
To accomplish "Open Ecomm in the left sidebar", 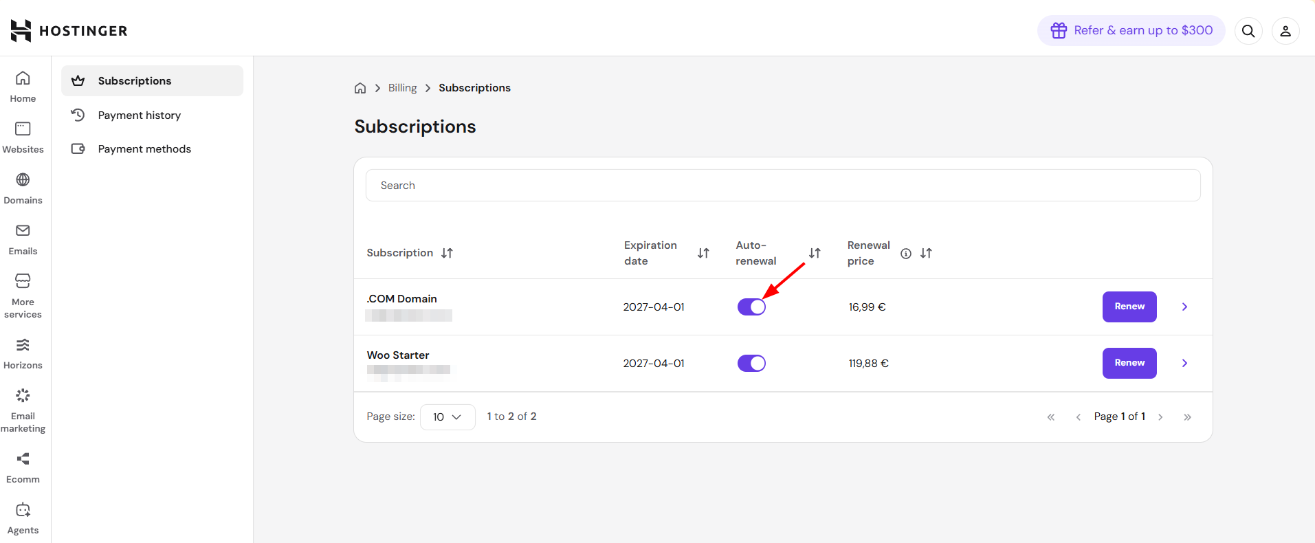I will 23,467.
